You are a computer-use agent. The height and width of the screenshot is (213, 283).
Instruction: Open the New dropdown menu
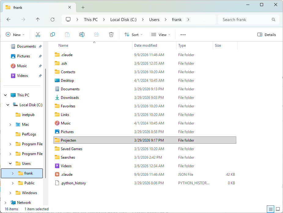point(15,34)
